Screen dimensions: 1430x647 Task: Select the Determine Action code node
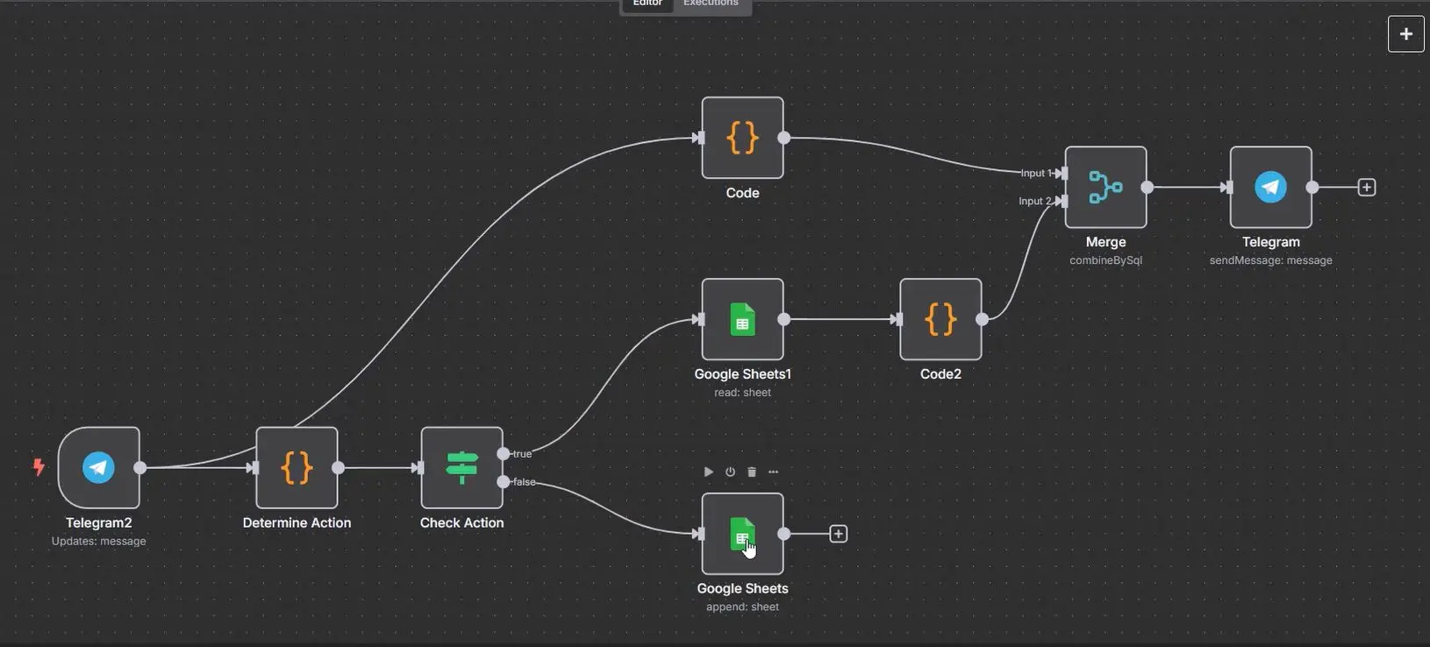point(297,467)
